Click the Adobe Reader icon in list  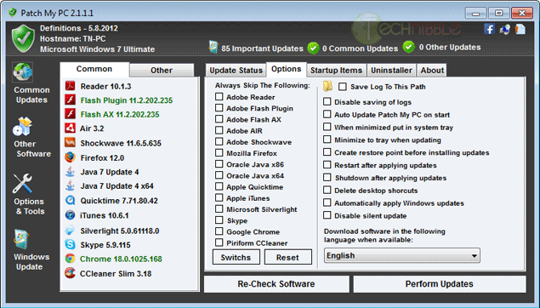[71, 86]
